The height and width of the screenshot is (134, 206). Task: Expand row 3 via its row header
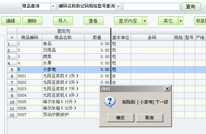pyautogui.click(x=12, y=57)
